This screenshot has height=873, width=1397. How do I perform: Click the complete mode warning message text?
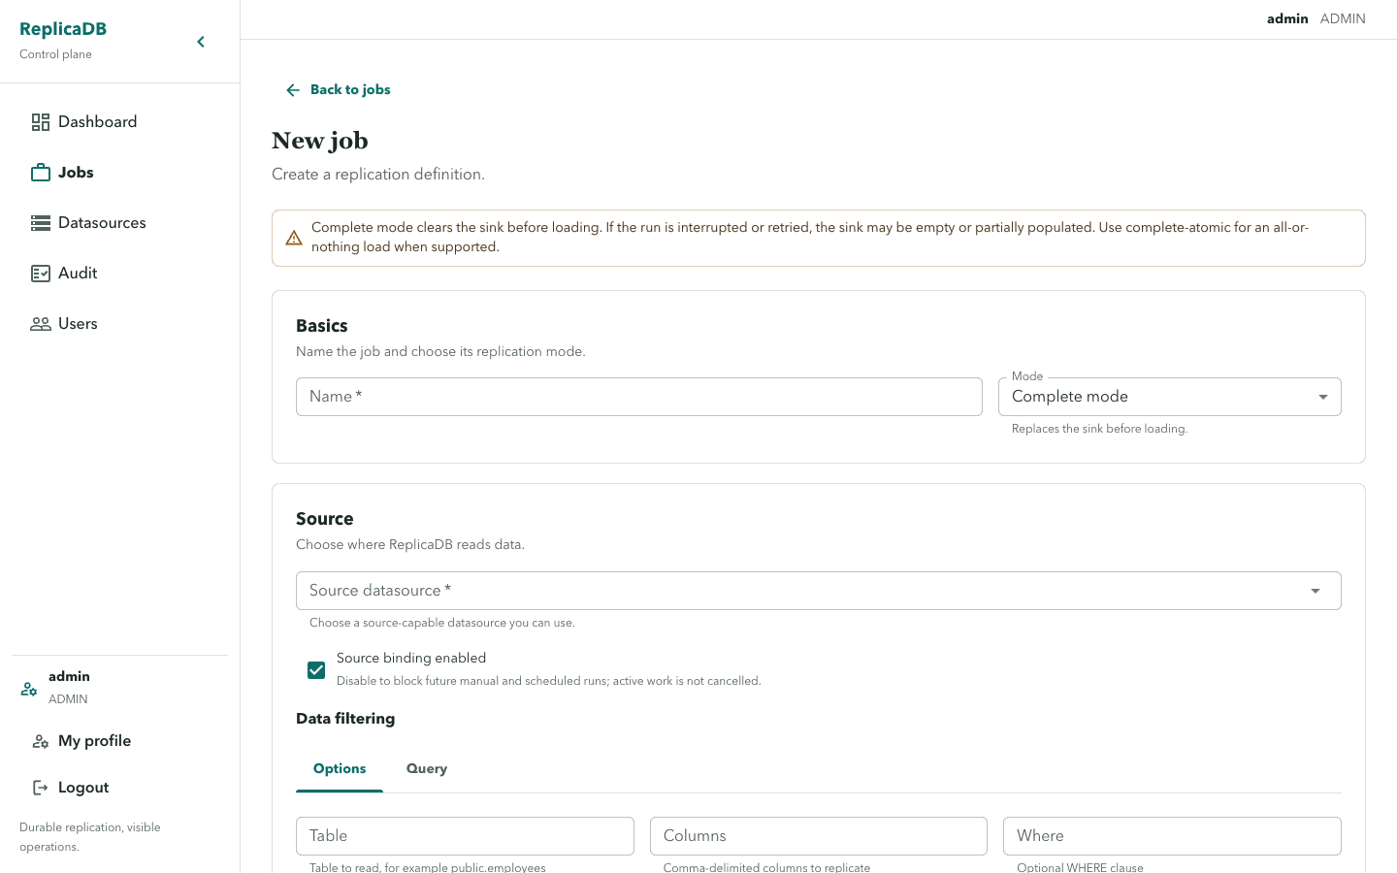pyautogui.click(x=810, y=238)
